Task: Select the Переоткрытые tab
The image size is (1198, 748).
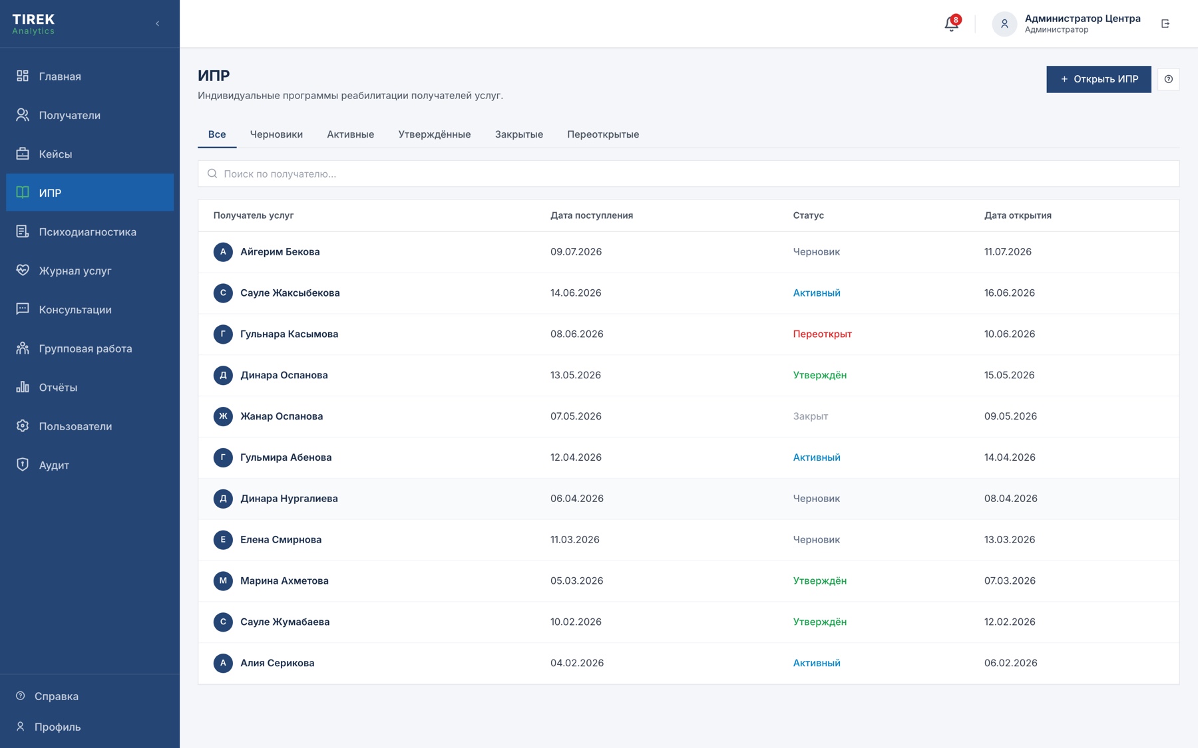Action: (x=603, y=134)
